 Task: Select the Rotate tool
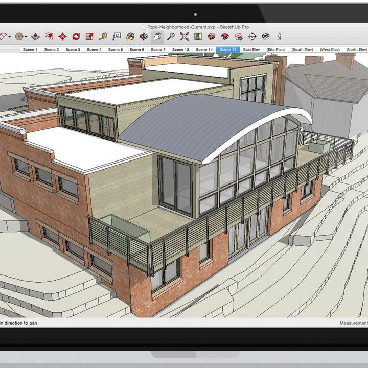point(76,36)
